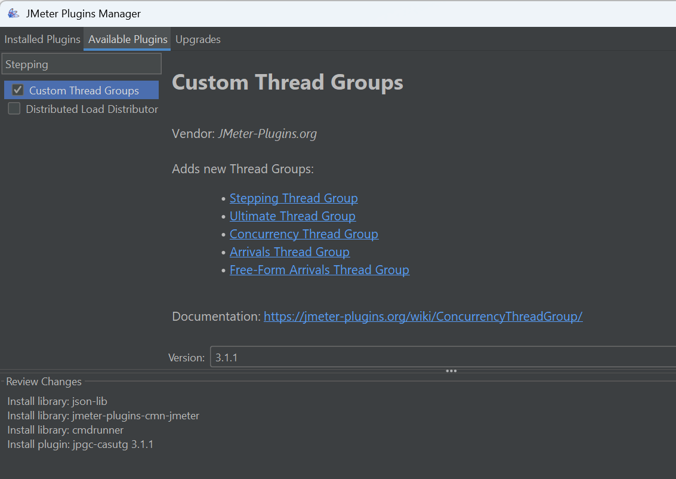Open the Arrivals Thread Group link

(290, 251)
